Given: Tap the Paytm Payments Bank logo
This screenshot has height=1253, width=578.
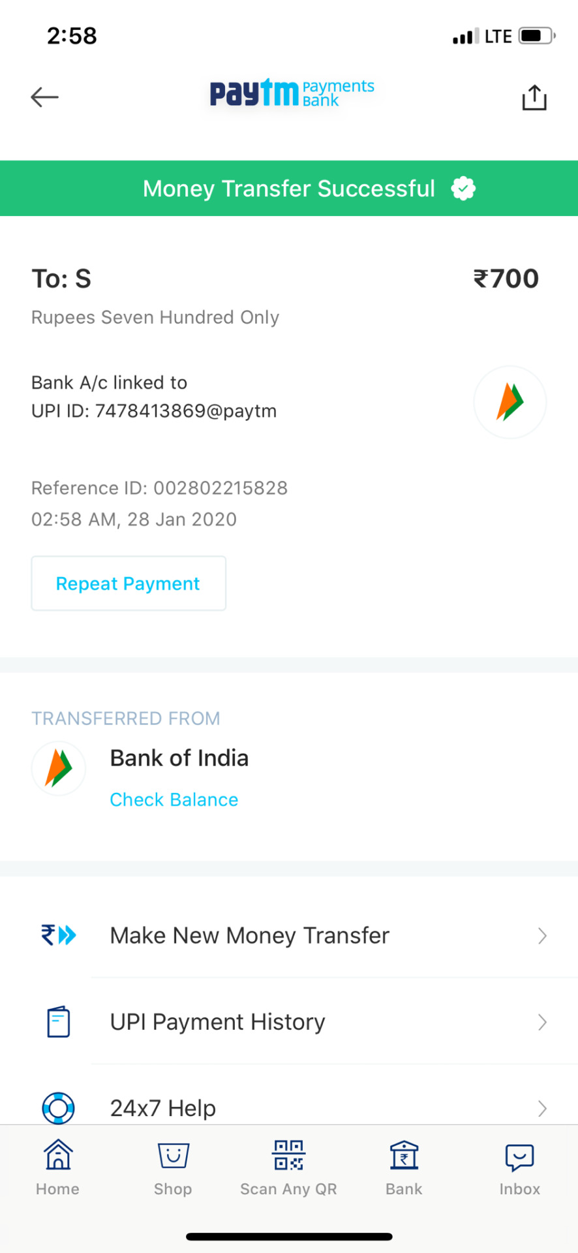Looking at the screenshot, I should [292, 93].
